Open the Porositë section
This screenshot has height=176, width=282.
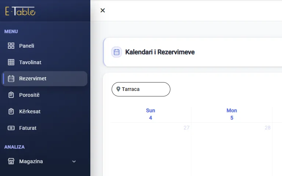click(44, 95)
